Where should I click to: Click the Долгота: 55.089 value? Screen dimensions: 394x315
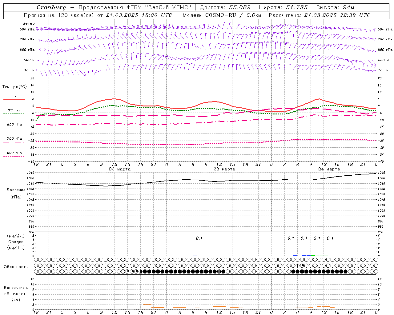225,7
